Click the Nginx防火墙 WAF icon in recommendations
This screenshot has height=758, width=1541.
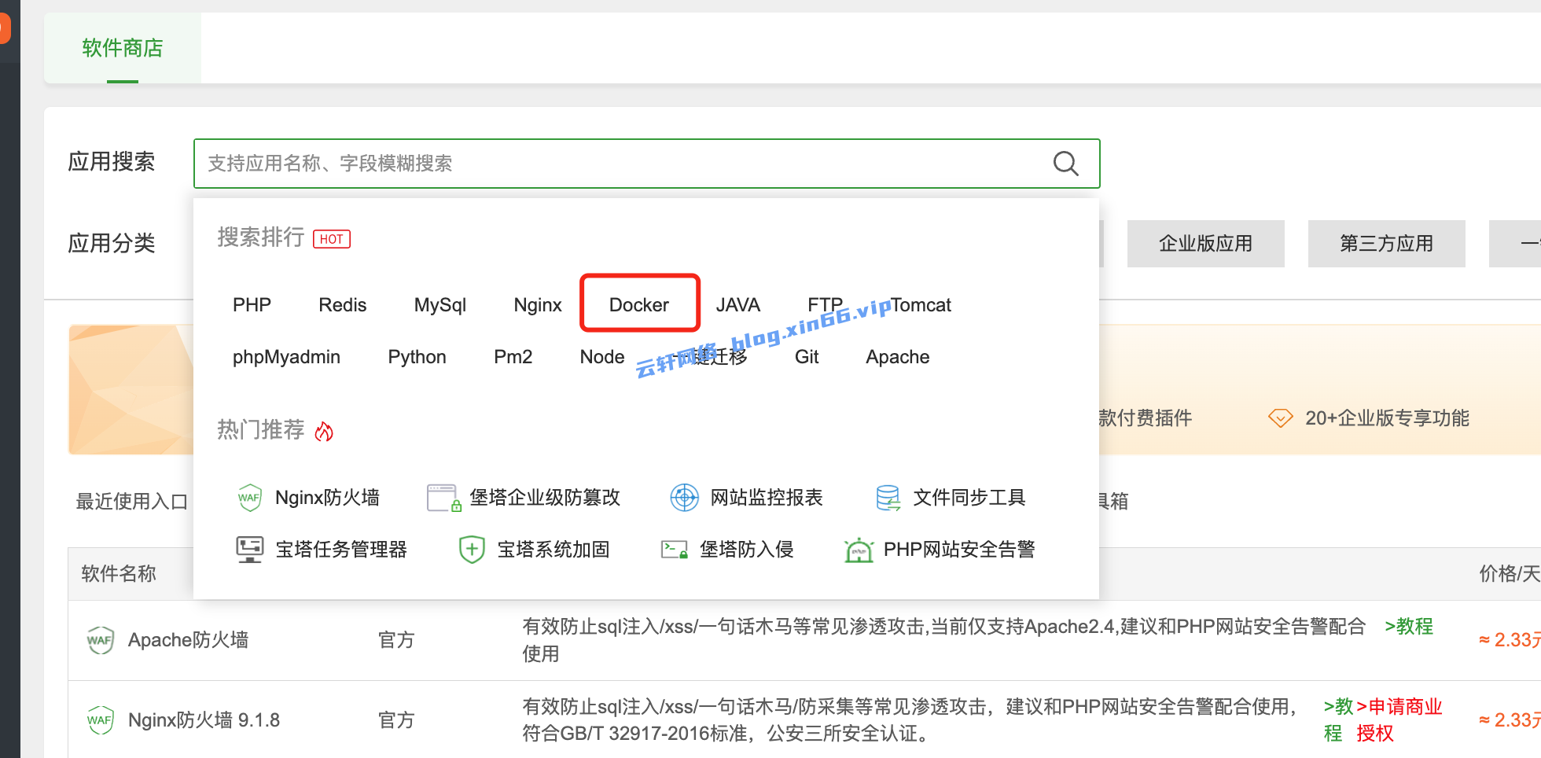(249, 498)
